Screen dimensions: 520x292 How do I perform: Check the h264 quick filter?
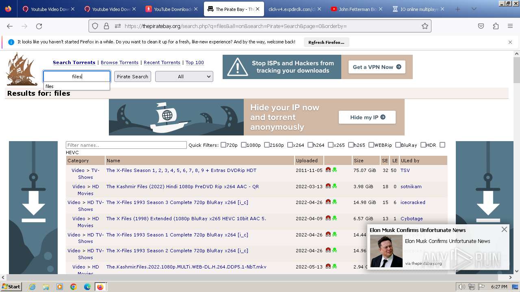point(310,145)
